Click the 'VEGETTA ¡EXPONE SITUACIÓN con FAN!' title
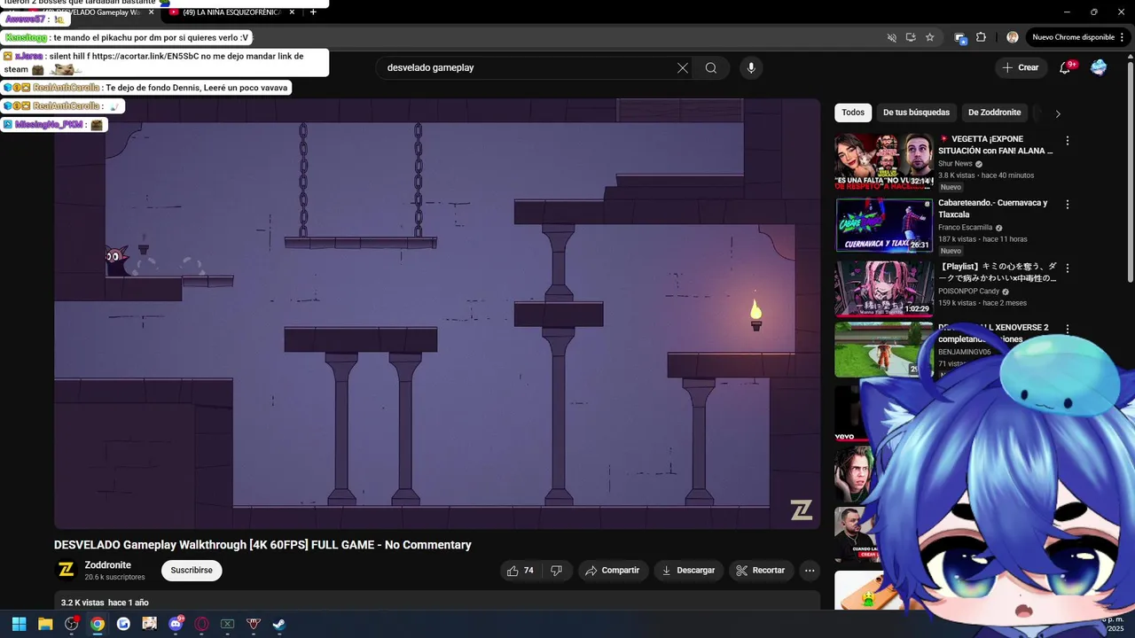Viewport: 1135px width, 638px height. point(996,145)
